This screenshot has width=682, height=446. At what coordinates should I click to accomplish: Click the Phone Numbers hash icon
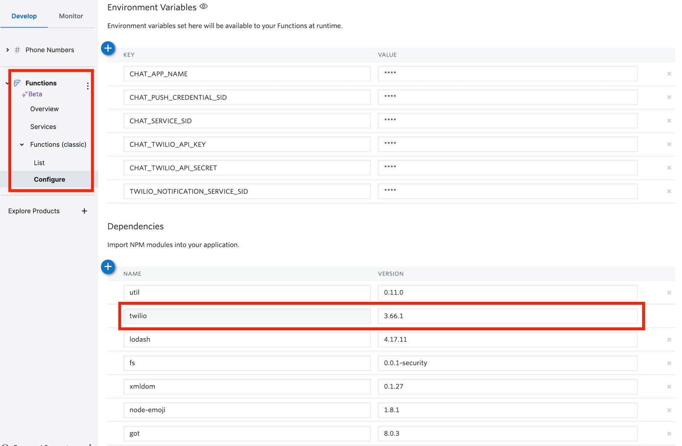pos(17,49)
